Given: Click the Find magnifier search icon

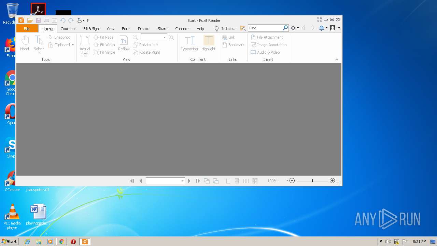Looking at the screenshot, I should (285, 28).
